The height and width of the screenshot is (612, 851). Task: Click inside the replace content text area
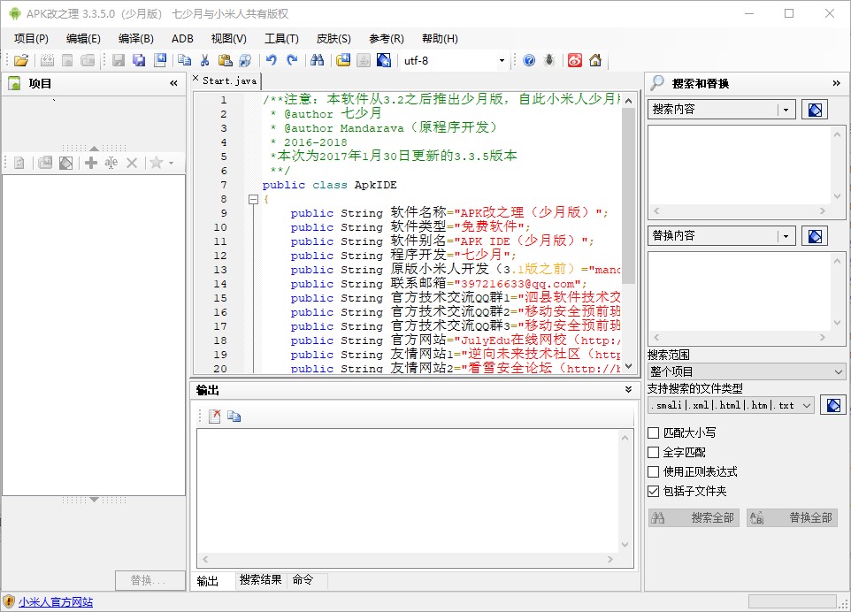[x=740, y=291]
